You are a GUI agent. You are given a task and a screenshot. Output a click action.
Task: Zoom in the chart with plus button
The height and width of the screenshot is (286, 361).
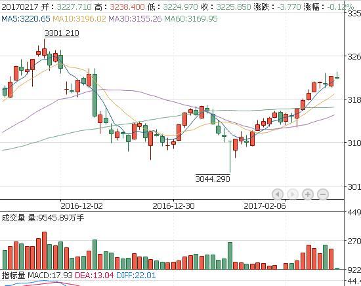coord(308,194)
